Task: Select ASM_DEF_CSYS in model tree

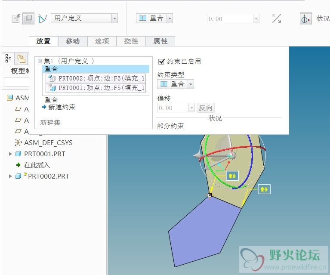Action: 48,143
